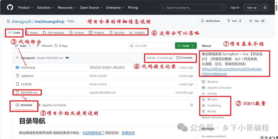The image size is (278, 139).
Task: Click the Sign up button
Action: click(x=251, y=7)
